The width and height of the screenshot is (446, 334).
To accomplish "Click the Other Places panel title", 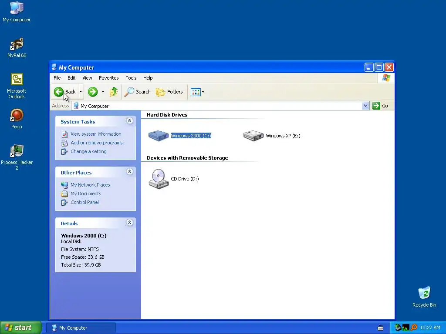I will (76, 173).
